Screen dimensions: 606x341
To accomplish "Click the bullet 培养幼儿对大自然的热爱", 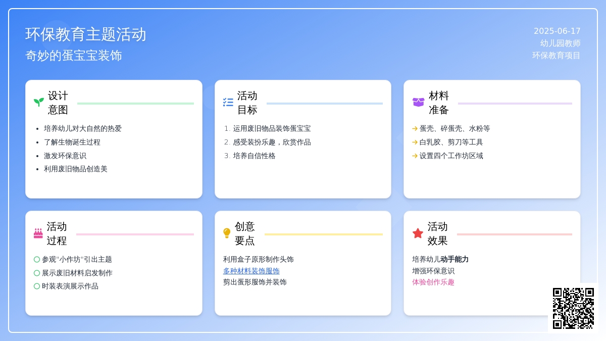I will click(83, 129).
